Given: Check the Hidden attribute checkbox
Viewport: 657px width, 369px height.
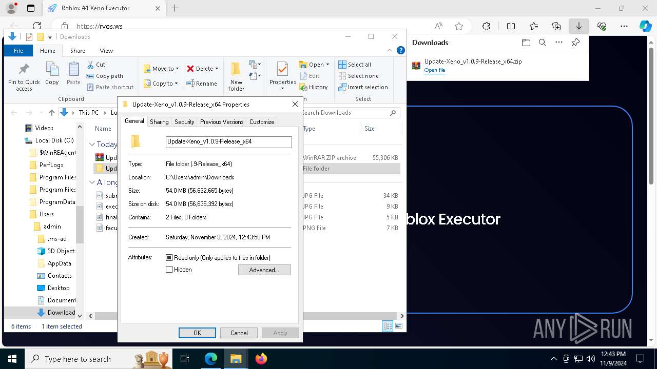Looking at the screenshot, I should click(x=169, y=270).
